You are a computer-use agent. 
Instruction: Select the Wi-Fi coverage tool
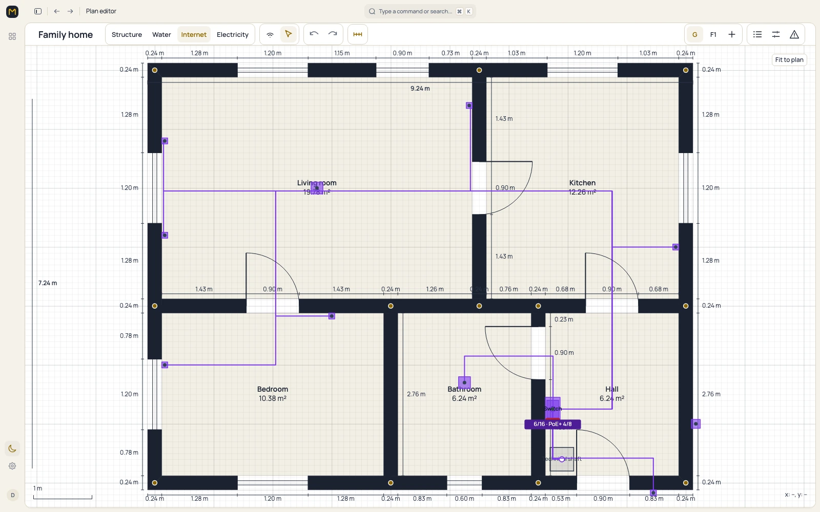(270, 34)
